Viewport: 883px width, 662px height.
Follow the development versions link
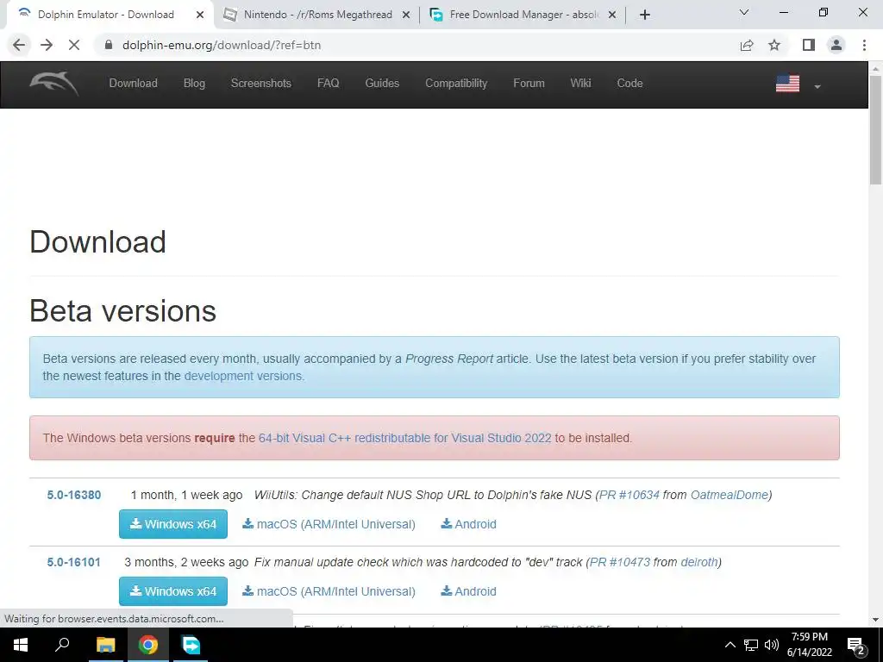coord(243,376)
